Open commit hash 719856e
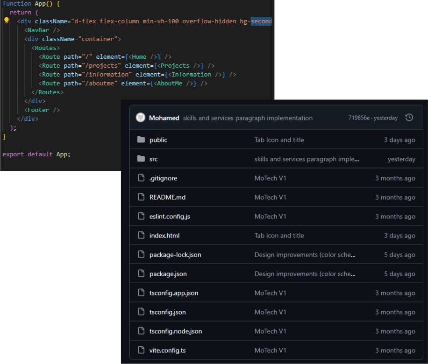428x364 pixels. (359, 118)
